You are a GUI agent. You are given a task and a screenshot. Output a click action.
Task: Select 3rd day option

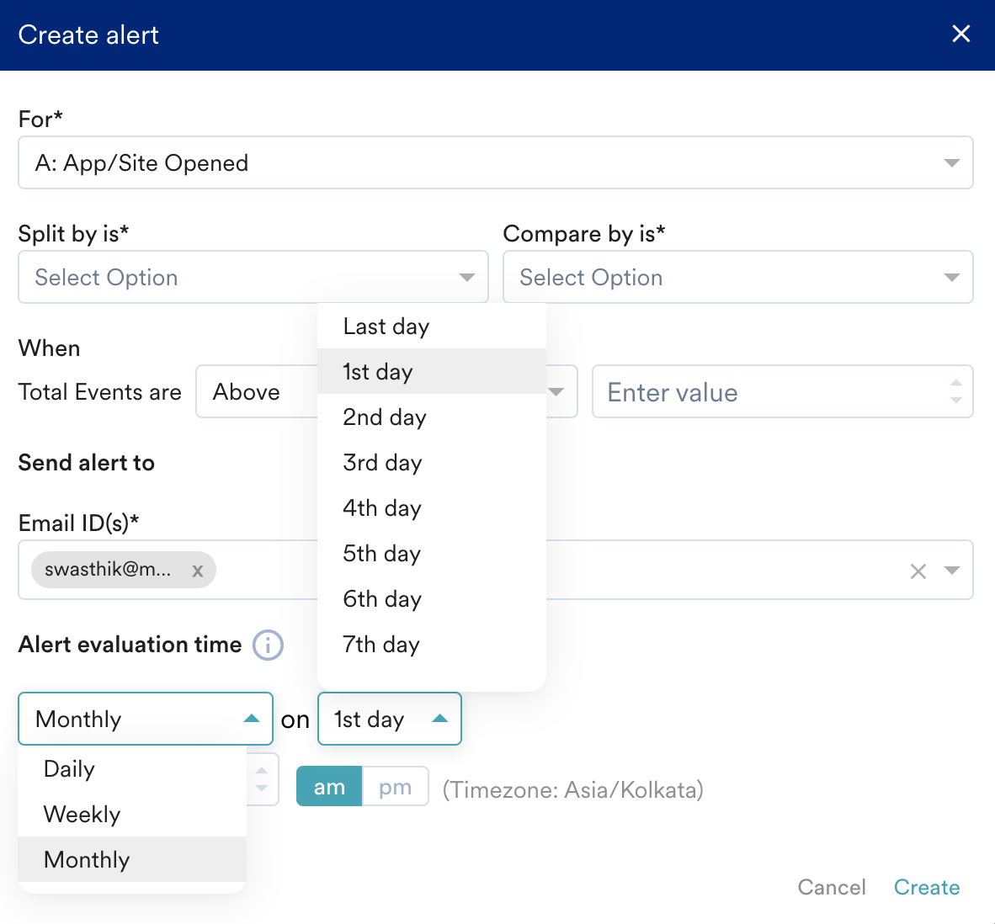coord(382,463)
